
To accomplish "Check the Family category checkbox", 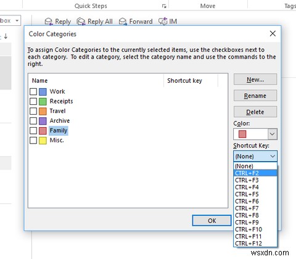I will (x=33, y=131).
